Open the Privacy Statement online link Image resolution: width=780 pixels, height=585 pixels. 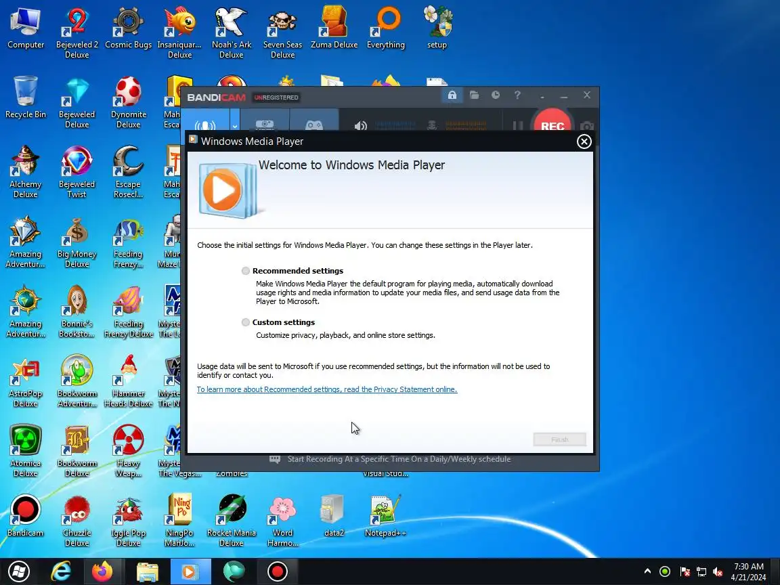tap(327, 389)
